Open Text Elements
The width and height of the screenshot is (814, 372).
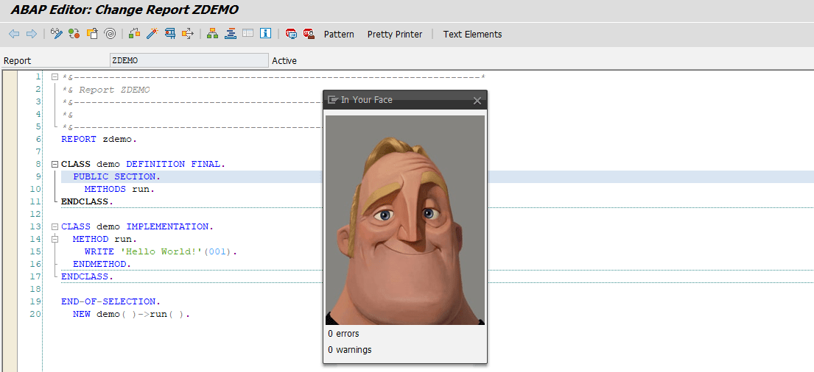pyautogui.click(x=472, y=35)
